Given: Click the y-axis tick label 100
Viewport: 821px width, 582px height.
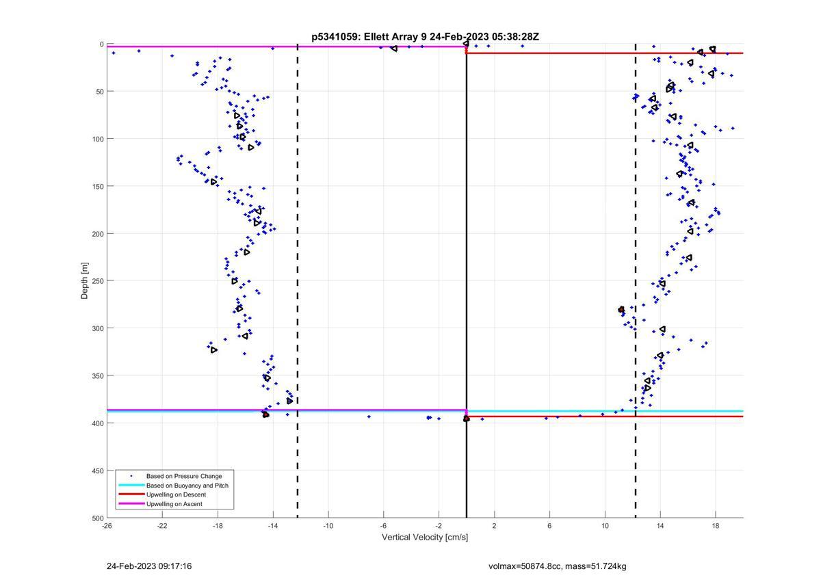Looking at the screenshot, I should tap(98, 139).
